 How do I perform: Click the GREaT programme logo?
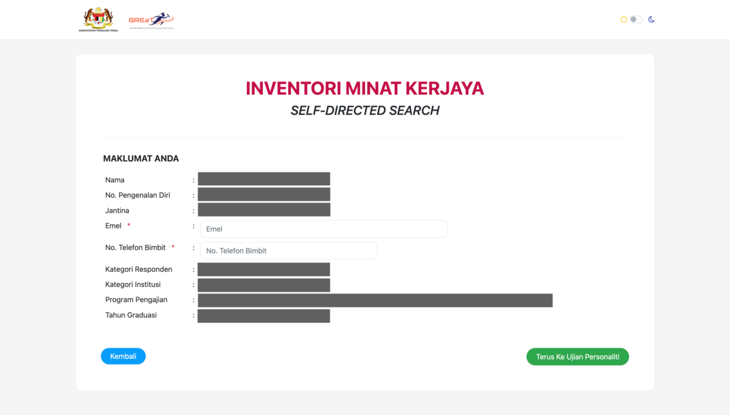click(x=151, y=20)
